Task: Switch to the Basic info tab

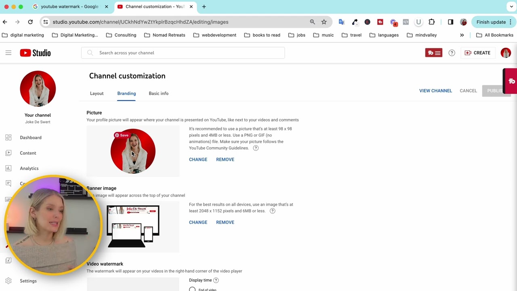Action: (x=159, y=93)
